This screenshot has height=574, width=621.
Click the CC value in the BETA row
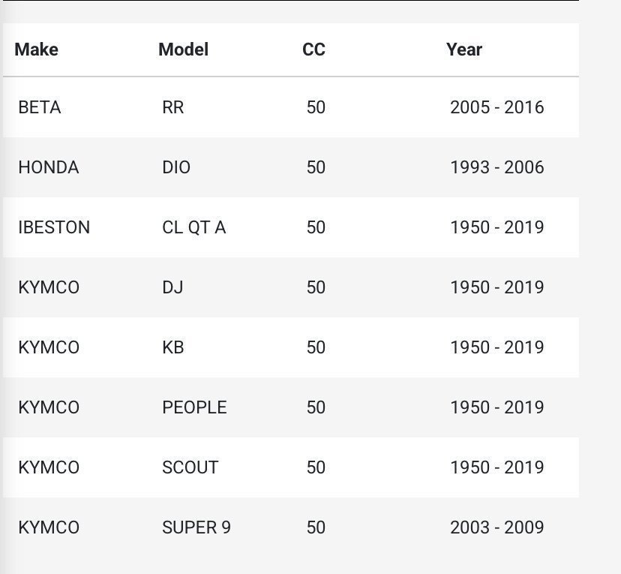point(316,107)
